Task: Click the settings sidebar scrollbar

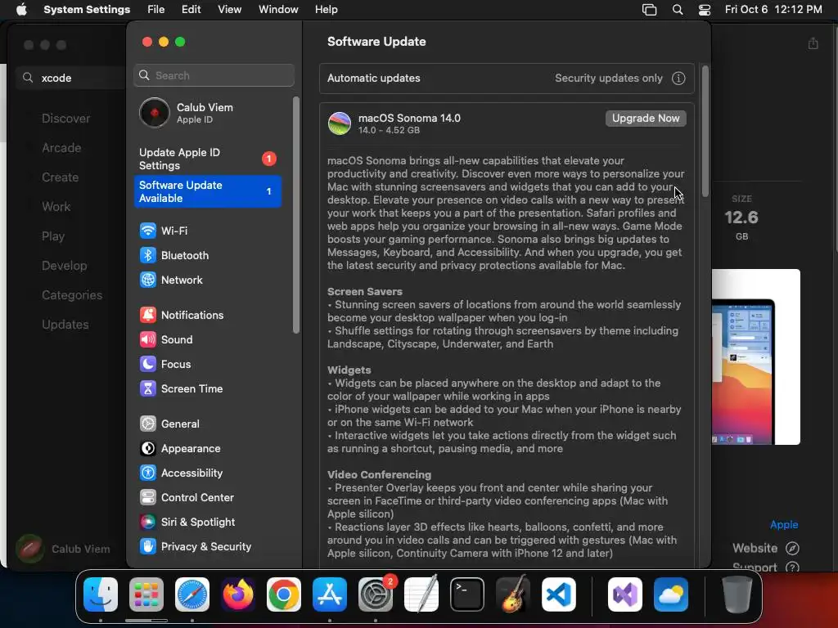Action: point(295,215)
